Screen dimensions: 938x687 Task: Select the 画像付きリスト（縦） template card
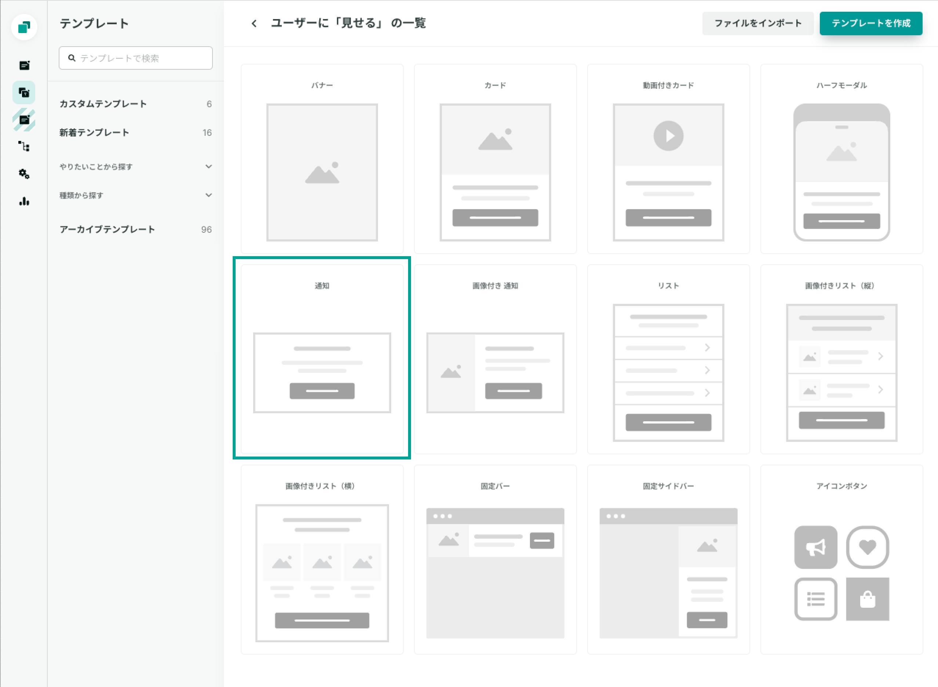(x=841, y=359)
